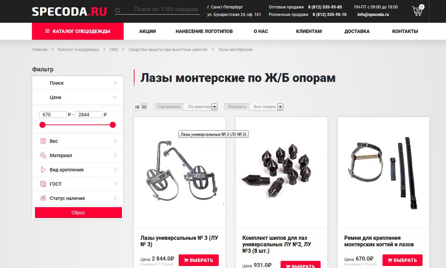Open the Доставка menu item

pyautogui.click(x=357, y=31)
